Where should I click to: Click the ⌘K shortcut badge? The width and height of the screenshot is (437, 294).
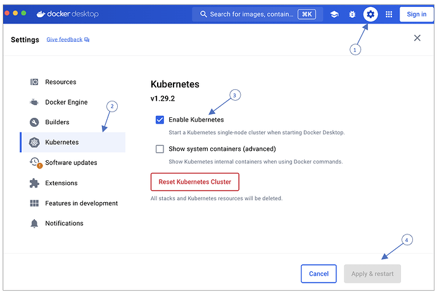[307, 14]
